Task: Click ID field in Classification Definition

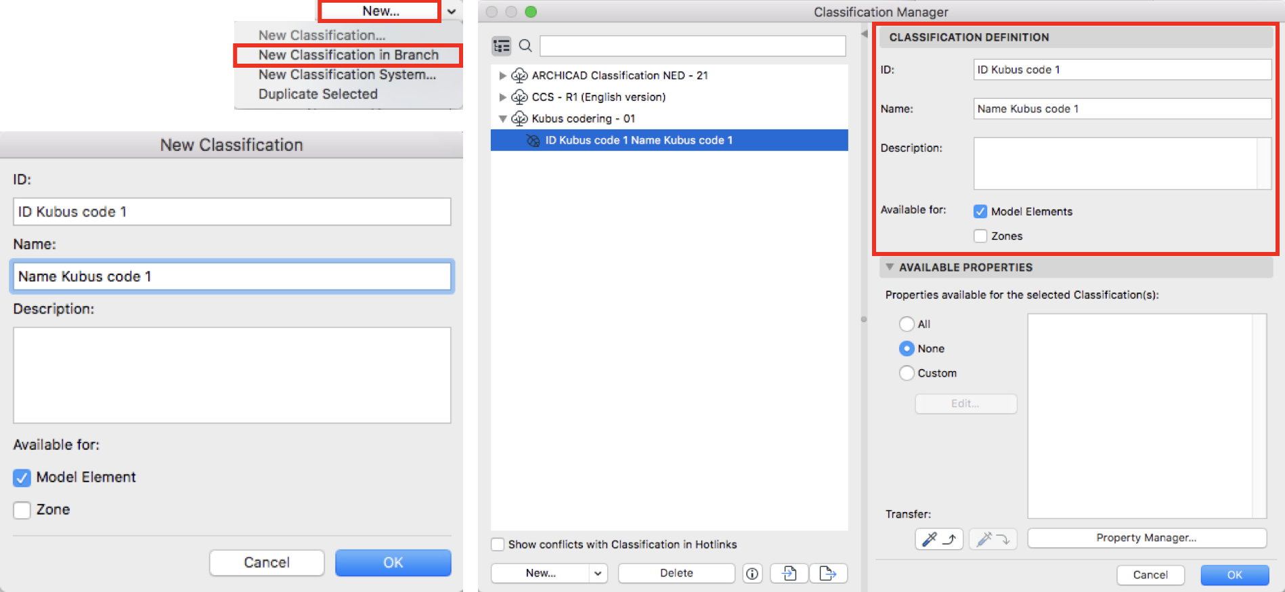Action: [1123, 70]
